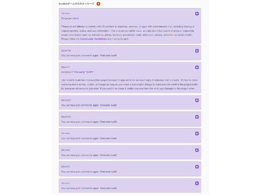261x195 pixels.
Task: Close the second "Welcome back!" comment notice
Action: (x=197, y=100)
